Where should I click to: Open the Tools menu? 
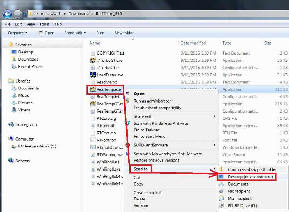point(44,24)
